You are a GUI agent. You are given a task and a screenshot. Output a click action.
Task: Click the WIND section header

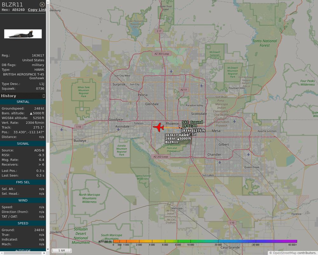click(x=23, y=200)
